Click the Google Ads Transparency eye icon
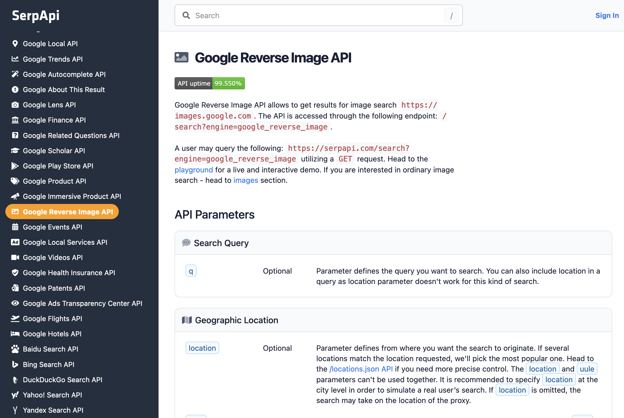 point(15,303)
